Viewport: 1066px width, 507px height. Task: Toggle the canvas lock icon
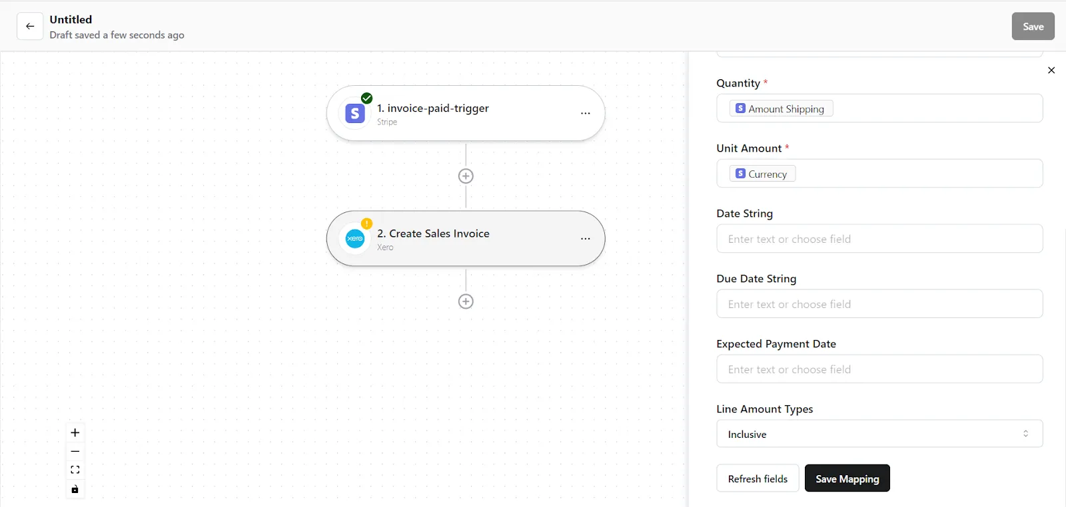click(75, 489)
